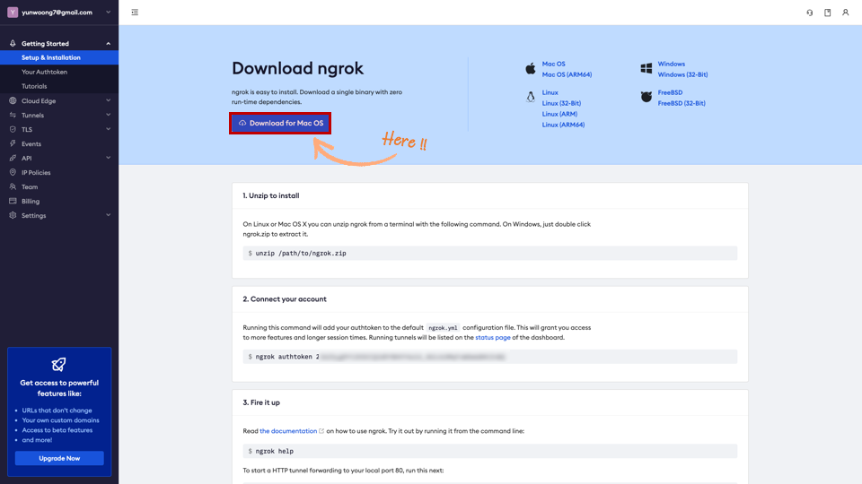
Task: Click the Download for Mac OS button
Action: tap(280, 123)
